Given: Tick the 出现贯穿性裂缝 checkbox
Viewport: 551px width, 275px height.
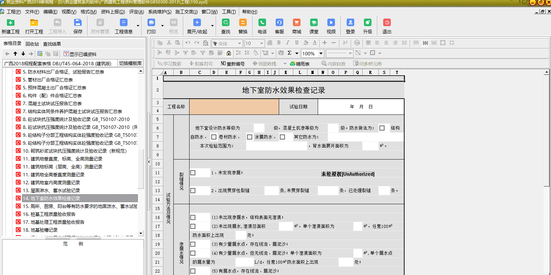Looking at the screenshot, I should click(x=193, y=191).
